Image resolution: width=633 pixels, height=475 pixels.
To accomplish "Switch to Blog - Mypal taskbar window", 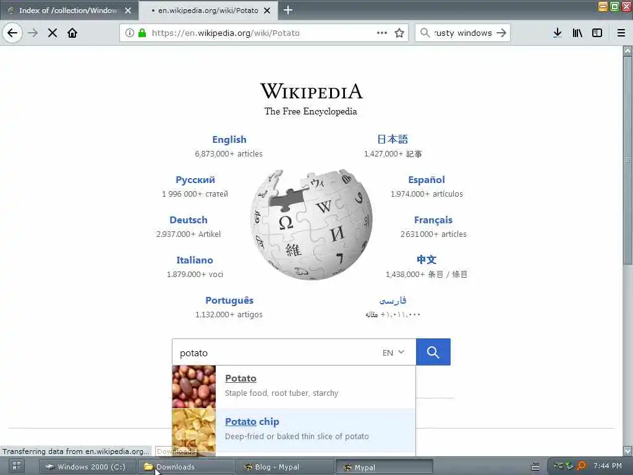I will tap(285, 467).
